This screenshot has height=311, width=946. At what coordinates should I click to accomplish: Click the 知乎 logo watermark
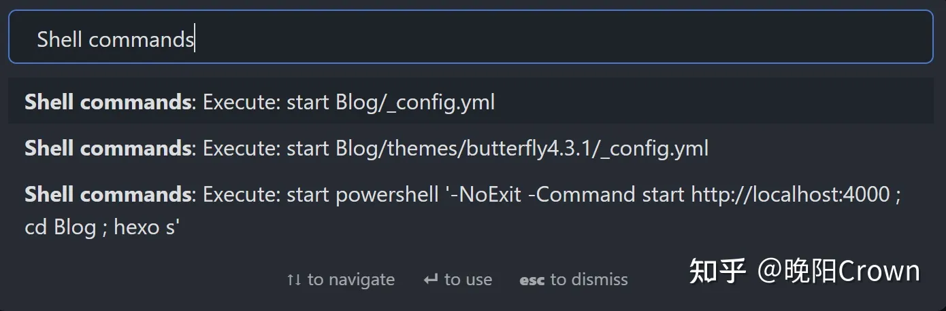click(x=717, y=271)
